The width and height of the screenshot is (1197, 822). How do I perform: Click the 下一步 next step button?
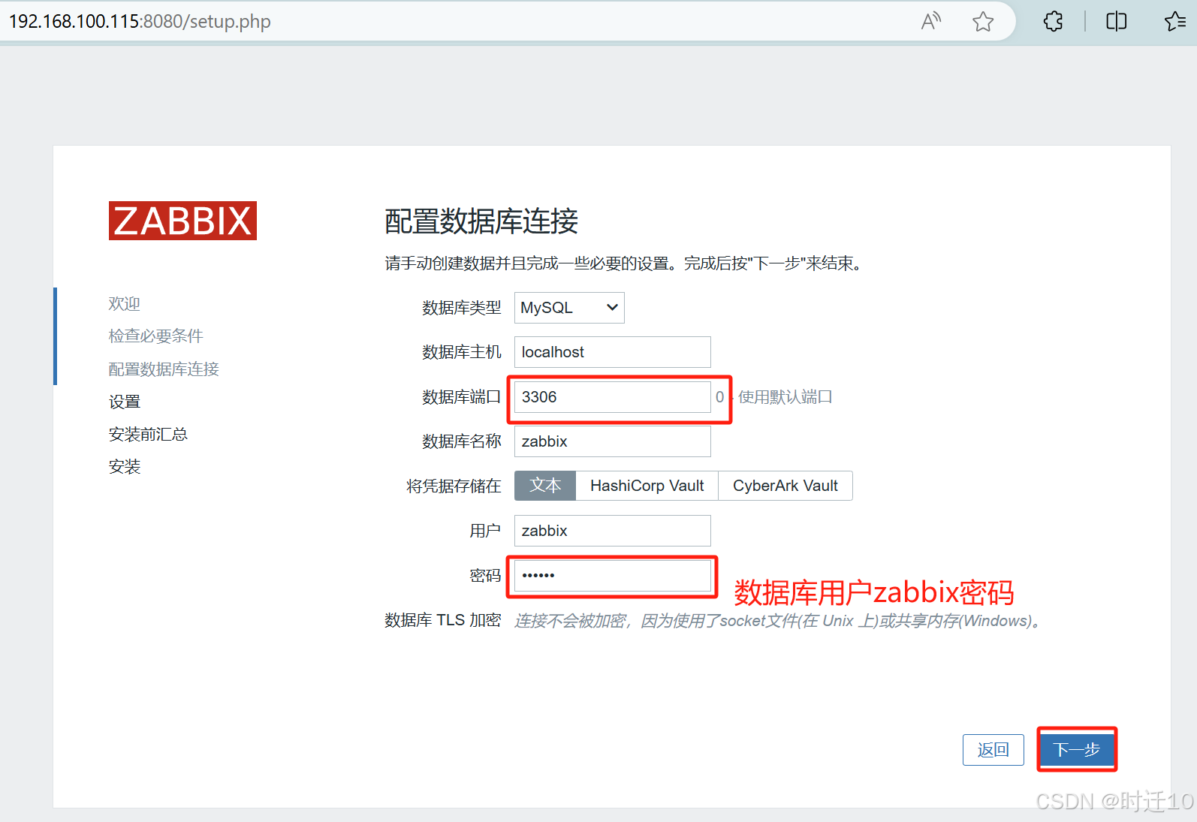pyautogui.click(x=1077, y=750)
